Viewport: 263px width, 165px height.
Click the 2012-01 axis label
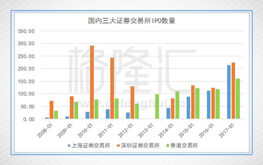[126, 131]
